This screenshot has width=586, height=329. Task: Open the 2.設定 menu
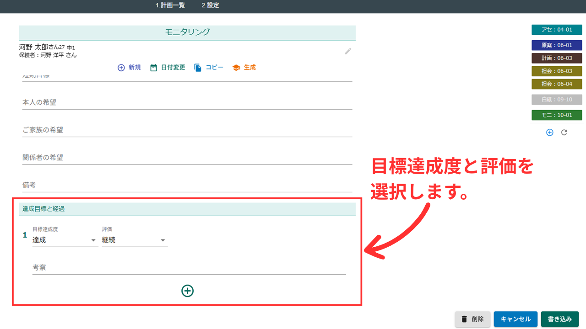[210, 5]
